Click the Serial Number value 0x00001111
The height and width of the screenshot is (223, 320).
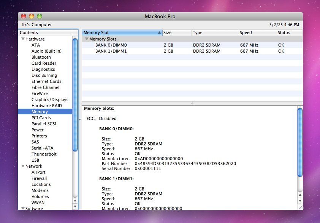pyautogui.click(x=148, y=168)
